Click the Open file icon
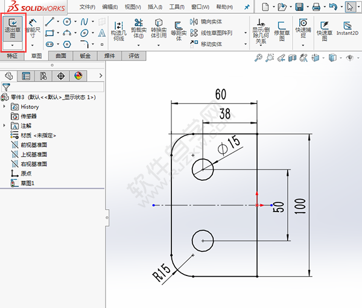 [x=282, y=7]
